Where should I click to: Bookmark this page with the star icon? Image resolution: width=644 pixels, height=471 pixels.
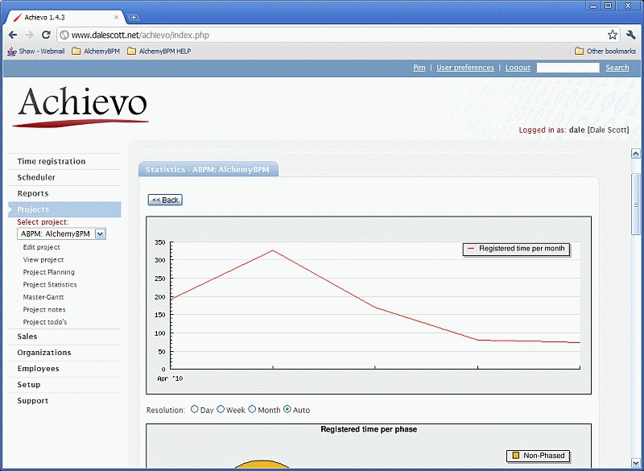coord(613,35)
